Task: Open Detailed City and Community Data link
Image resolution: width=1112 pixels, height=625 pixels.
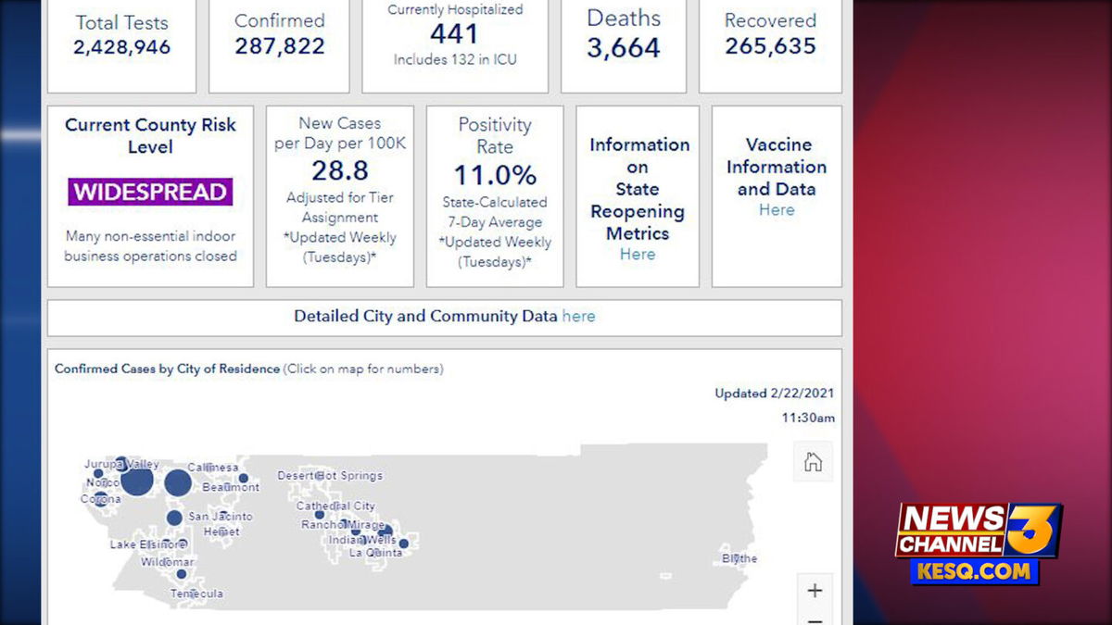Action: [x=578, y=317]
